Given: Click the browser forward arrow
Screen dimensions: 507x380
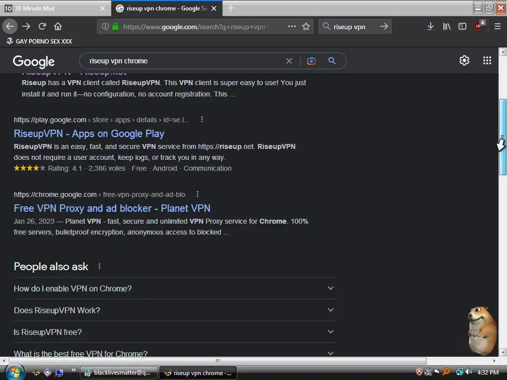Looking at the screenshot, I should tap(26, 26).
